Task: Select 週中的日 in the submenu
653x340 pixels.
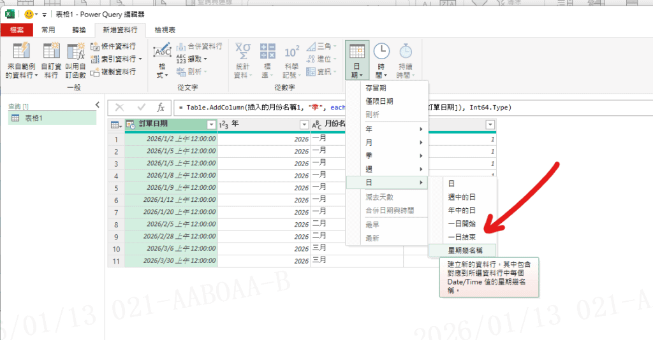Action: pos(463,197)
